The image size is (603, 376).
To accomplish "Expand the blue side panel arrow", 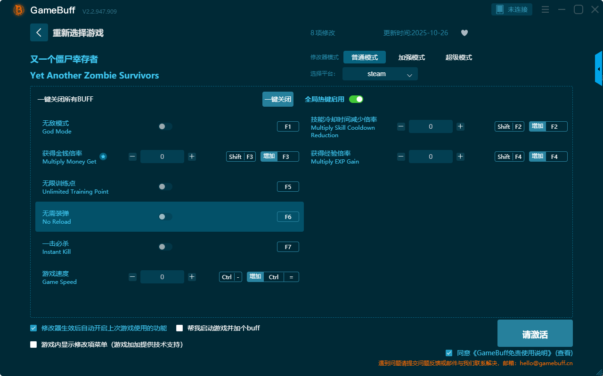I will tap(599, 69).
